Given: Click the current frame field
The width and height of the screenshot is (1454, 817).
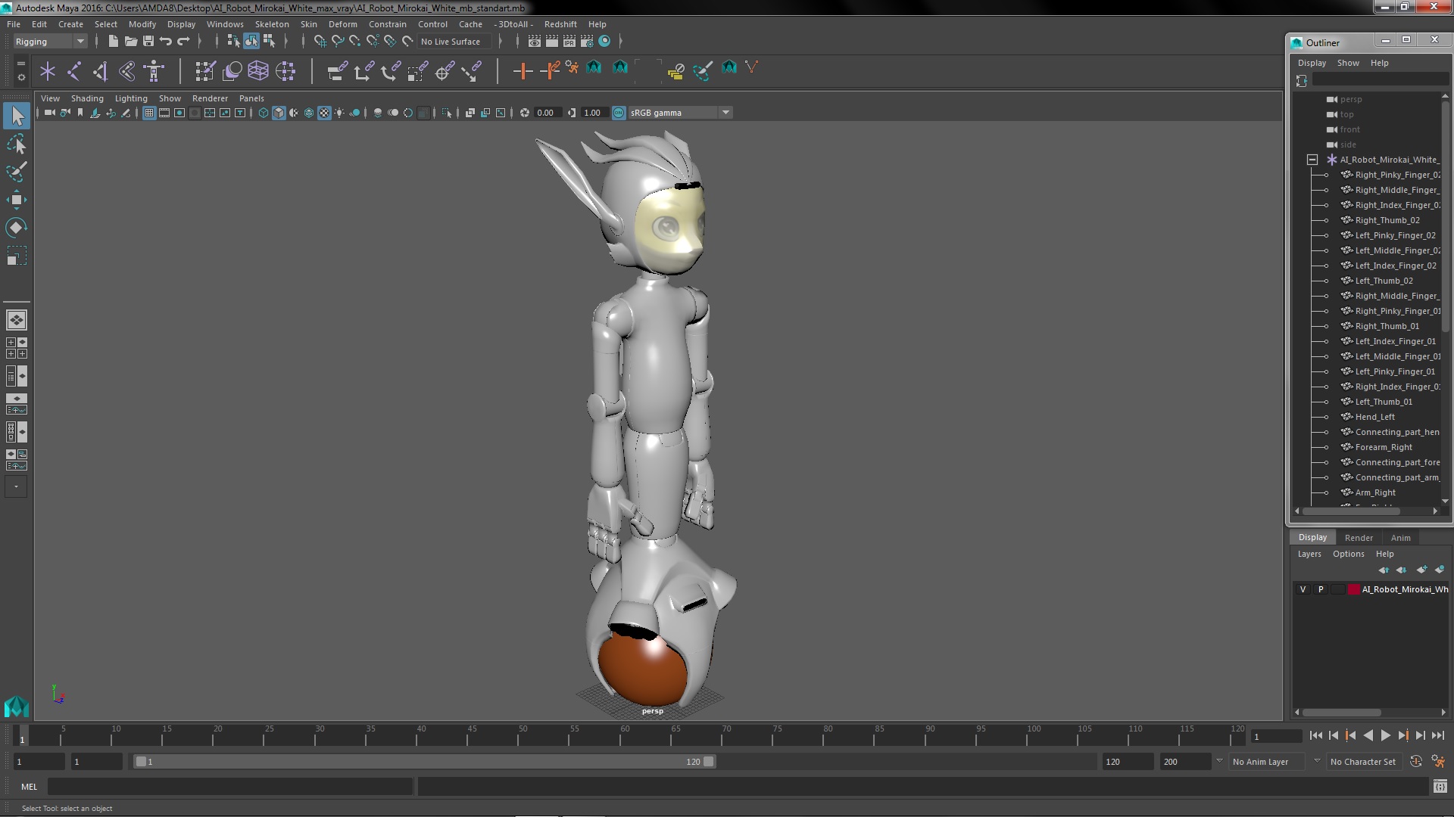Looking at the screenshot, I should click(1276, 736).
